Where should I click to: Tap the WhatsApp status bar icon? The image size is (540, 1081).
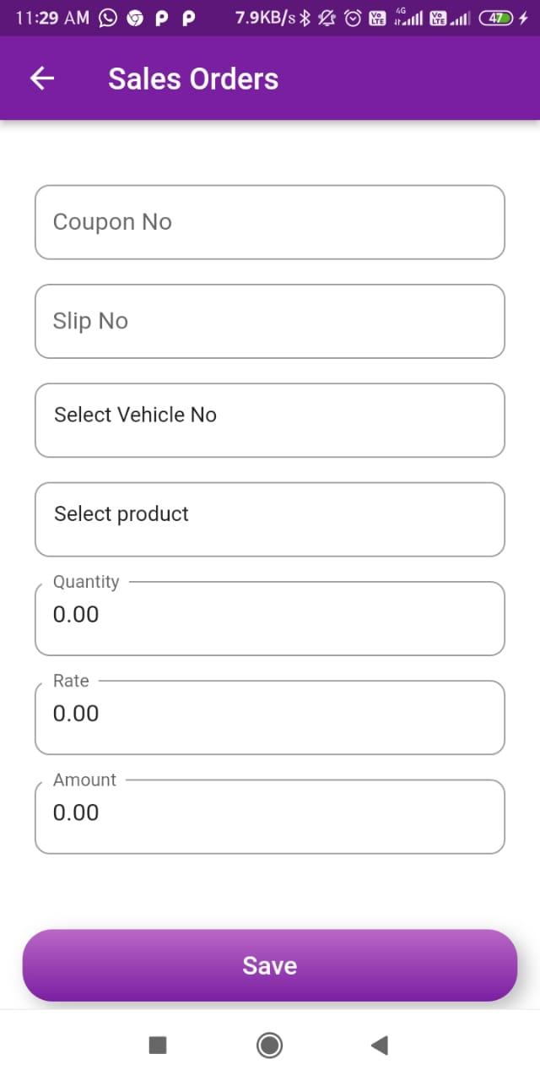(108, 18)
